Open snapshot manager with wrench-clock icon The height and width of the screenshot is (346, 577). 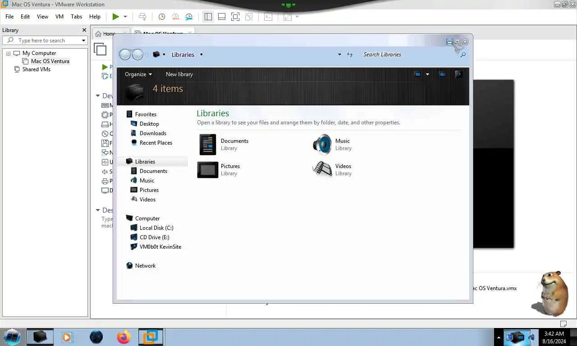pyautogui.click(x=189, y=17)
